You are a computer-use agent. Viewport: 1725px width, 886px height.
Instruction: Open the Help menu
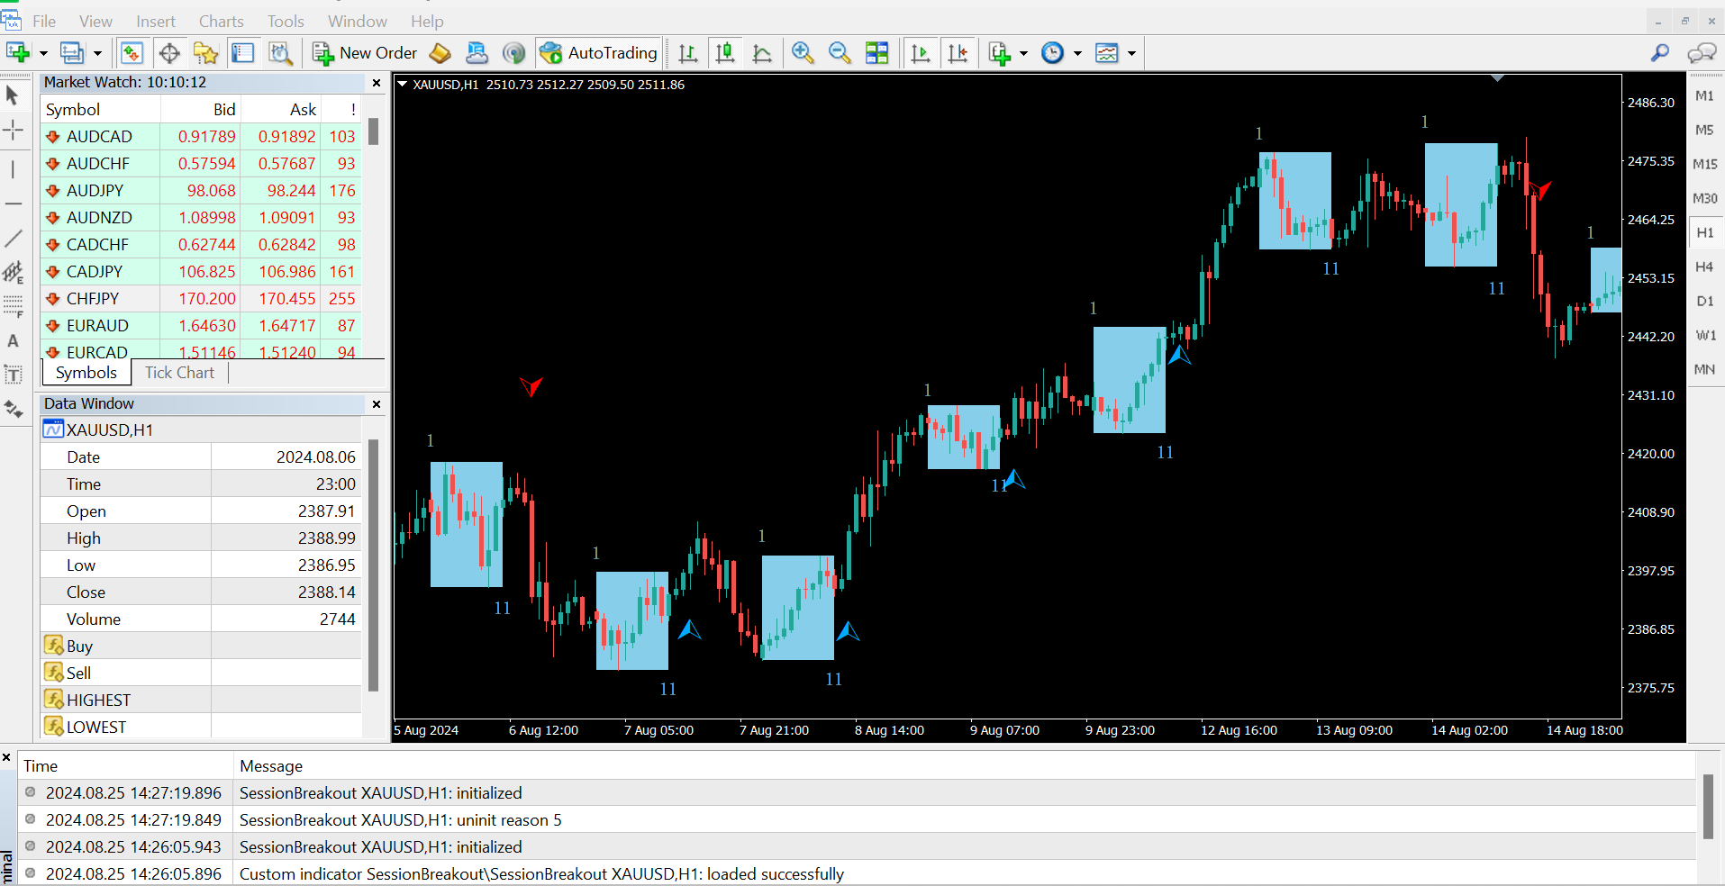[x=427, y=21]
